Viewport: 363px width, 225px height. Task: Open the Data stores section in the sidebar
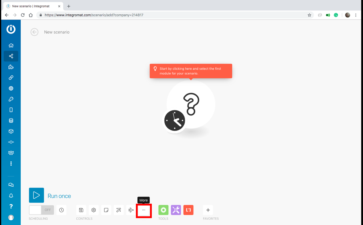pyautogui.click(x=11, y=120)
